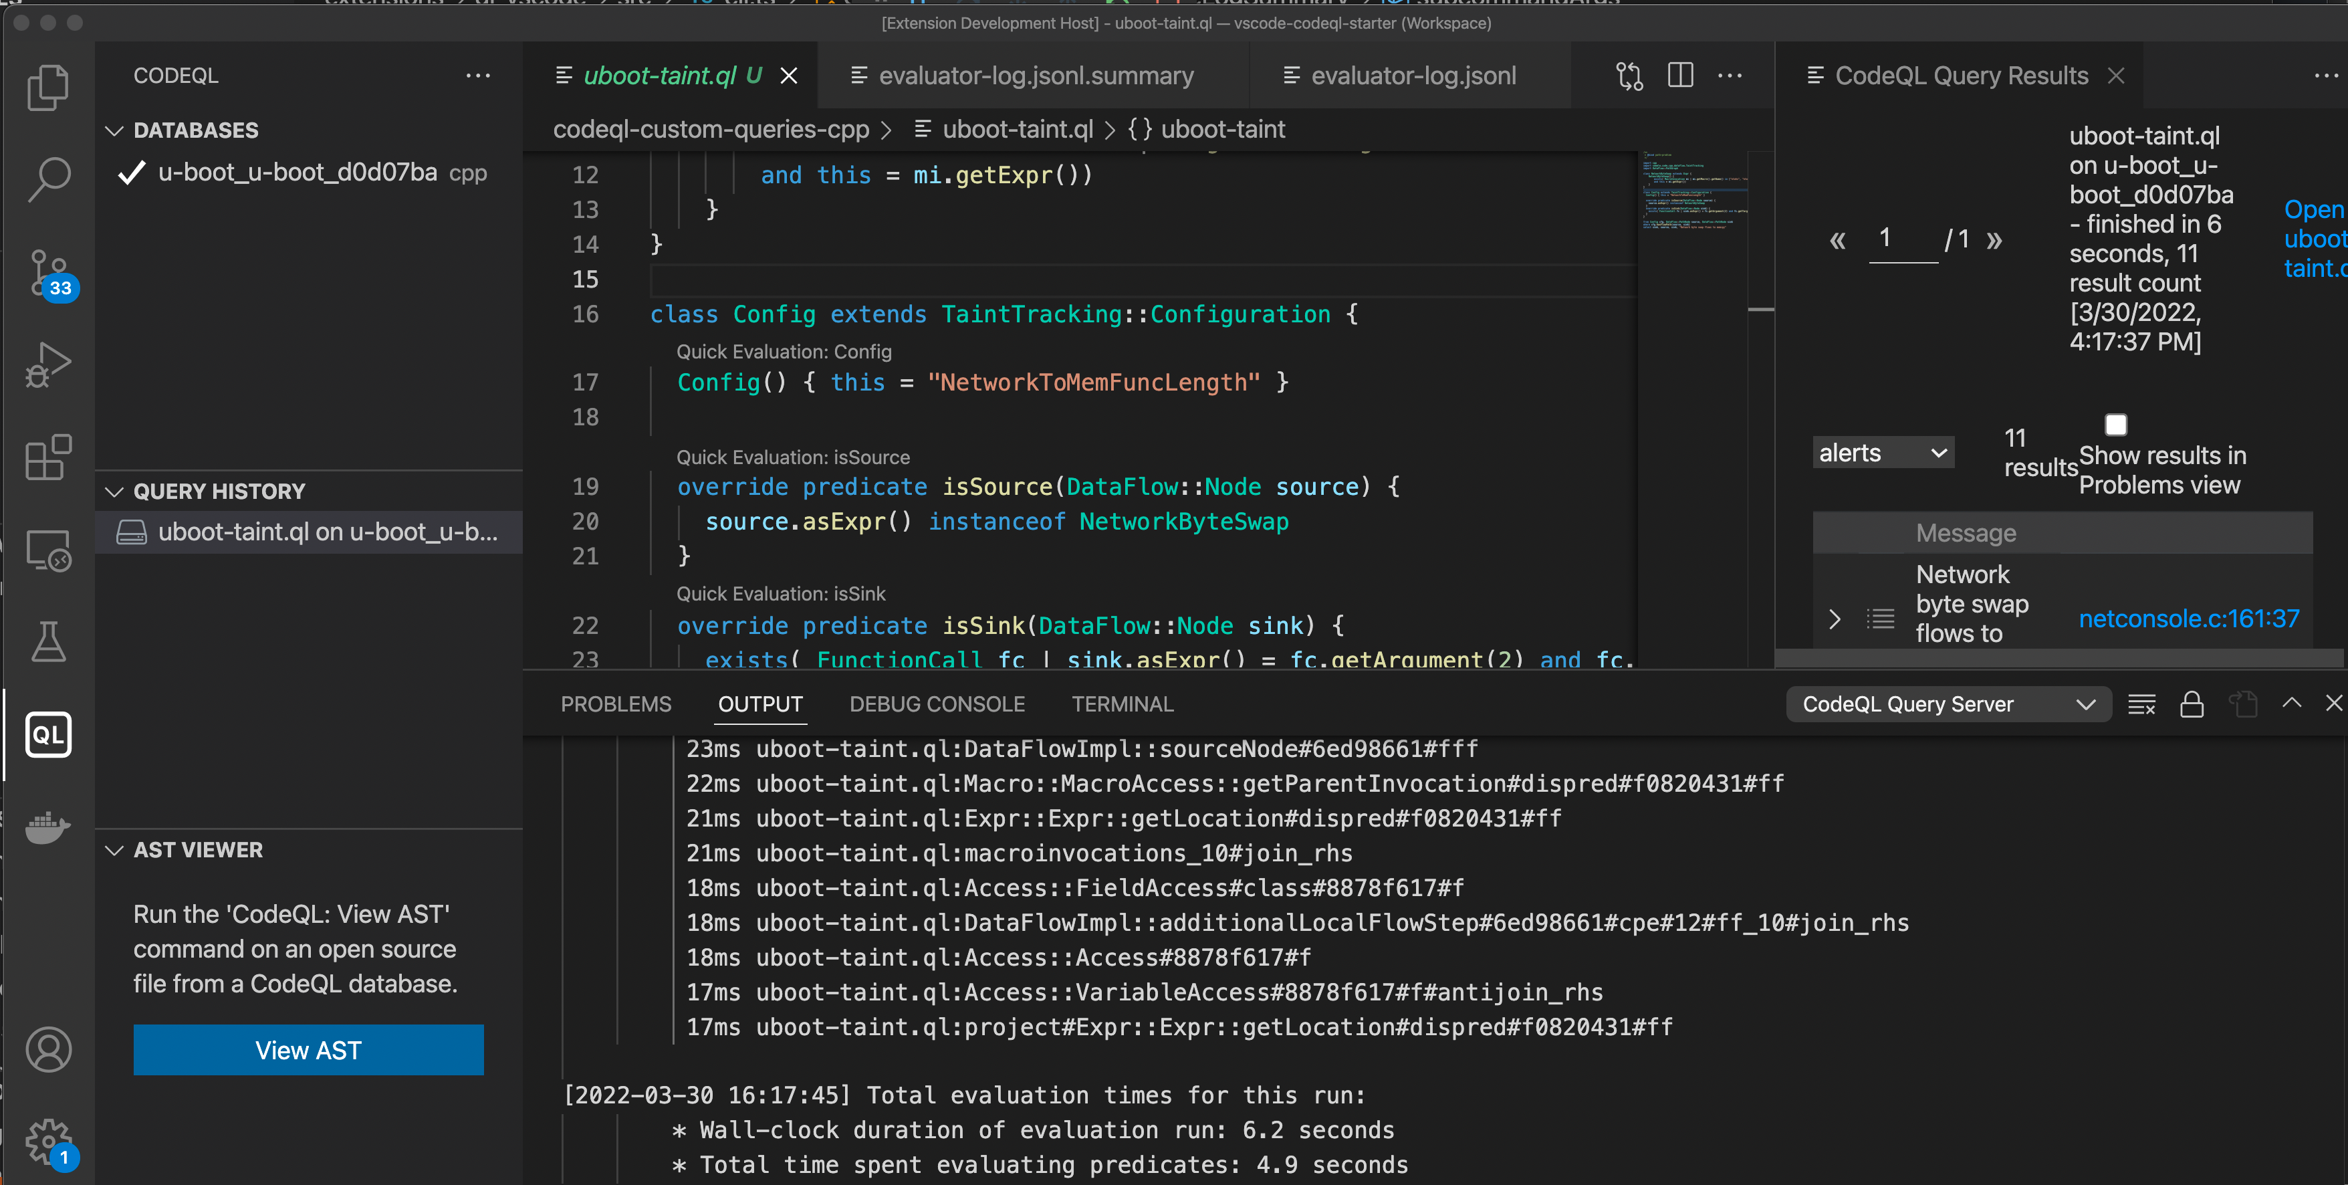Screen dimensions: 2348x1185
Task: Open the netconsole.c:161:37 result link
Action: [2188, 619]
